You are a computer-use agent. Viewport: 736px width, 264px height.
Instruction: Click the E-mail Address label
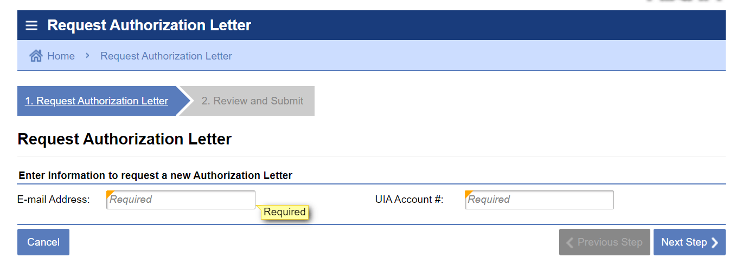click(54, 200)
